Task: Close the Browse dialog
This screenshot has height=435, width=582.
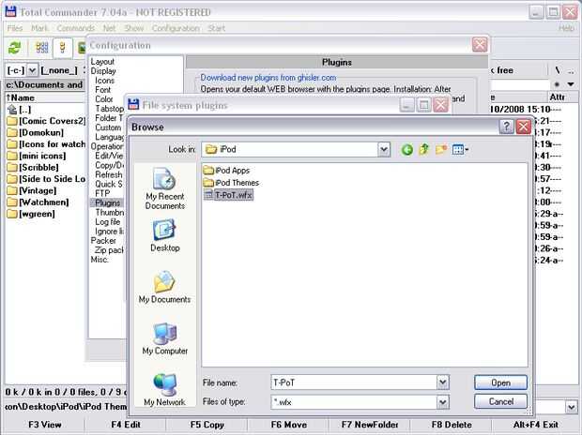Action: [x=524, y=127]
